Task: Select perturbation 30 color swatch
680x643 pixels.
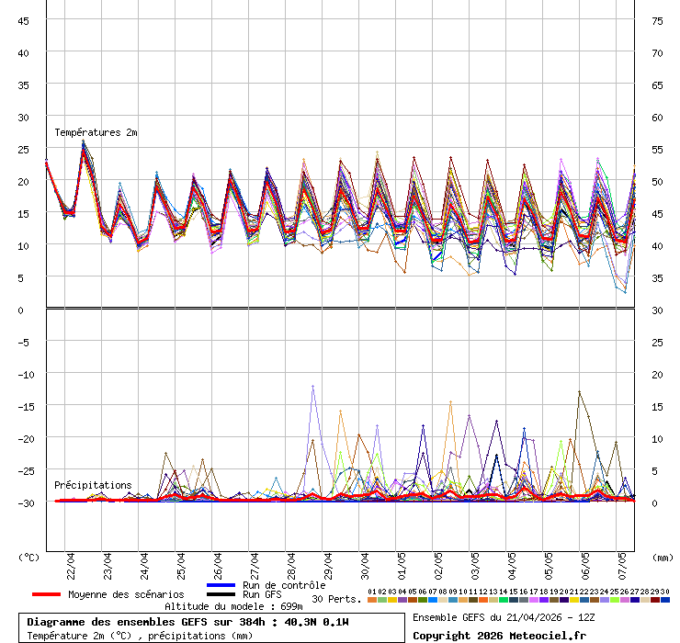Action: click(x=664, y=600)
